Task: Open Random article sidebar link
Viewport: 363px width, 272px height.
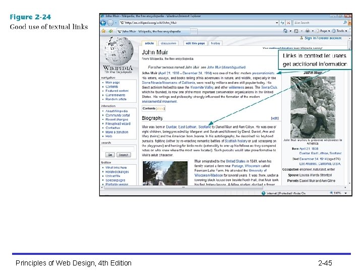Action: click(116, 99)
